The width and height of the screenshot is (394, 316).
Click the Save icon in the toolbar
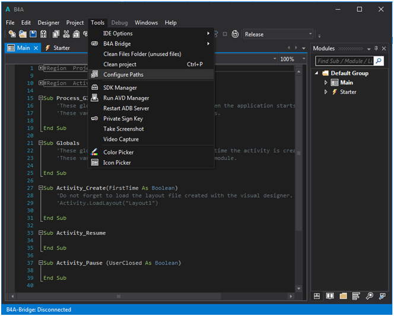coord(33,34)
